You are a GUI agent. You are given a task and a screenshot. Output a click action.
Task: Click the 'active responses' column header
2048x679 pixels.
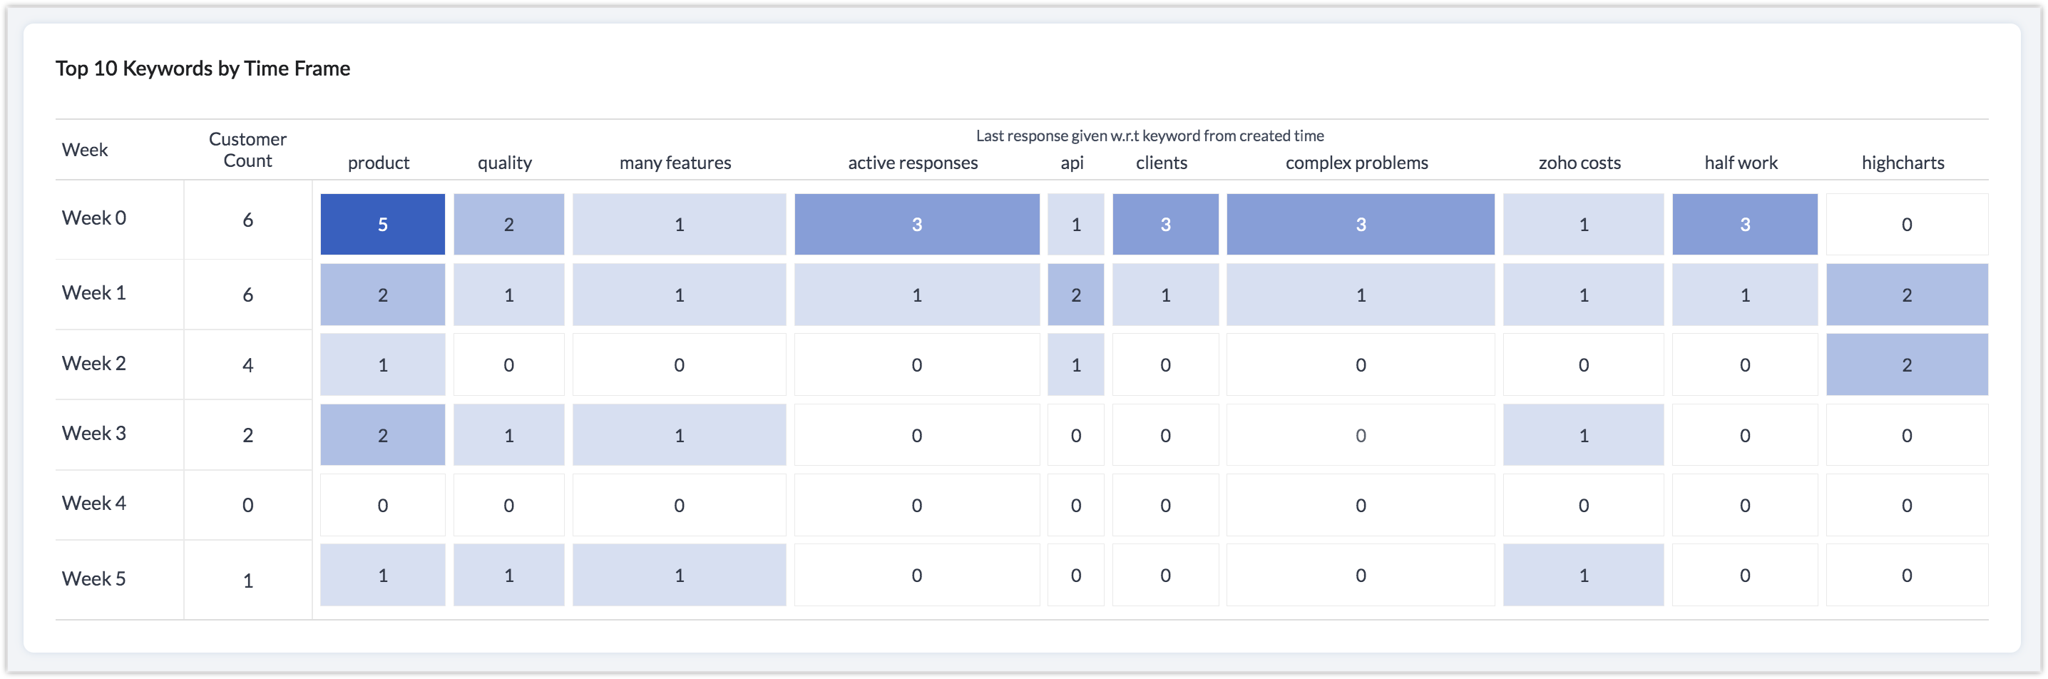click(x=913, y=163)
